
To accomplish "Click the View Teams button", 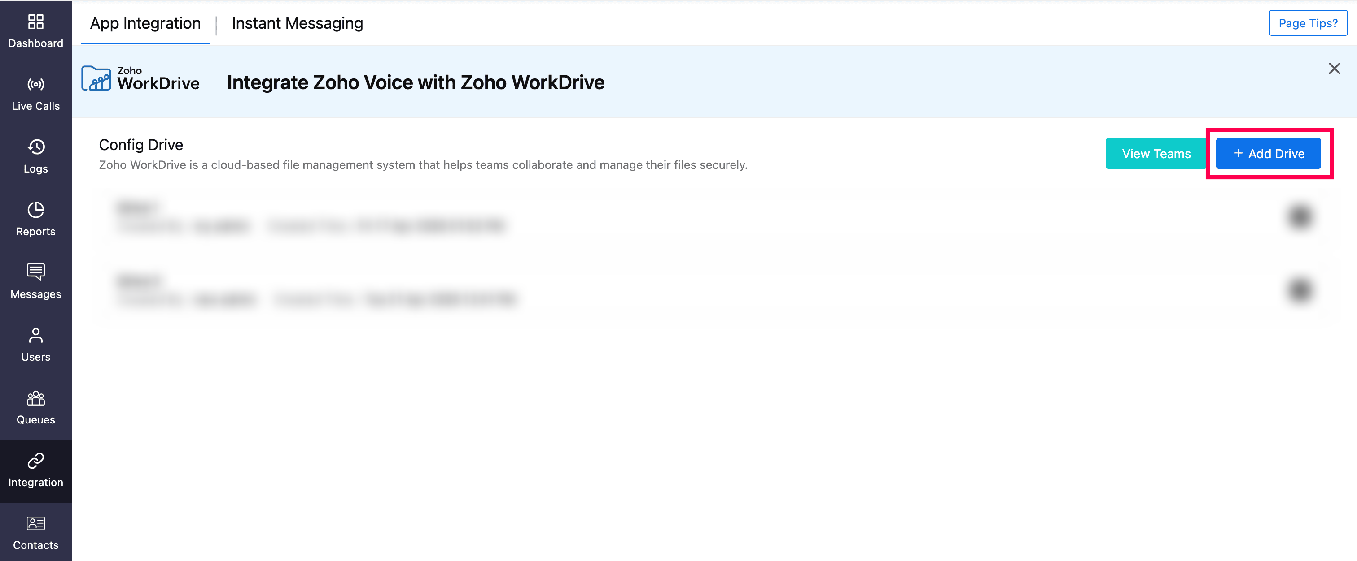I will click(x=1156, y=154).
